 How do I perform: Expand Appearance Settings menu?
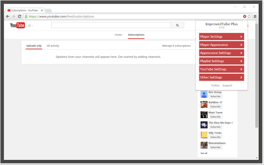(222, 53)
